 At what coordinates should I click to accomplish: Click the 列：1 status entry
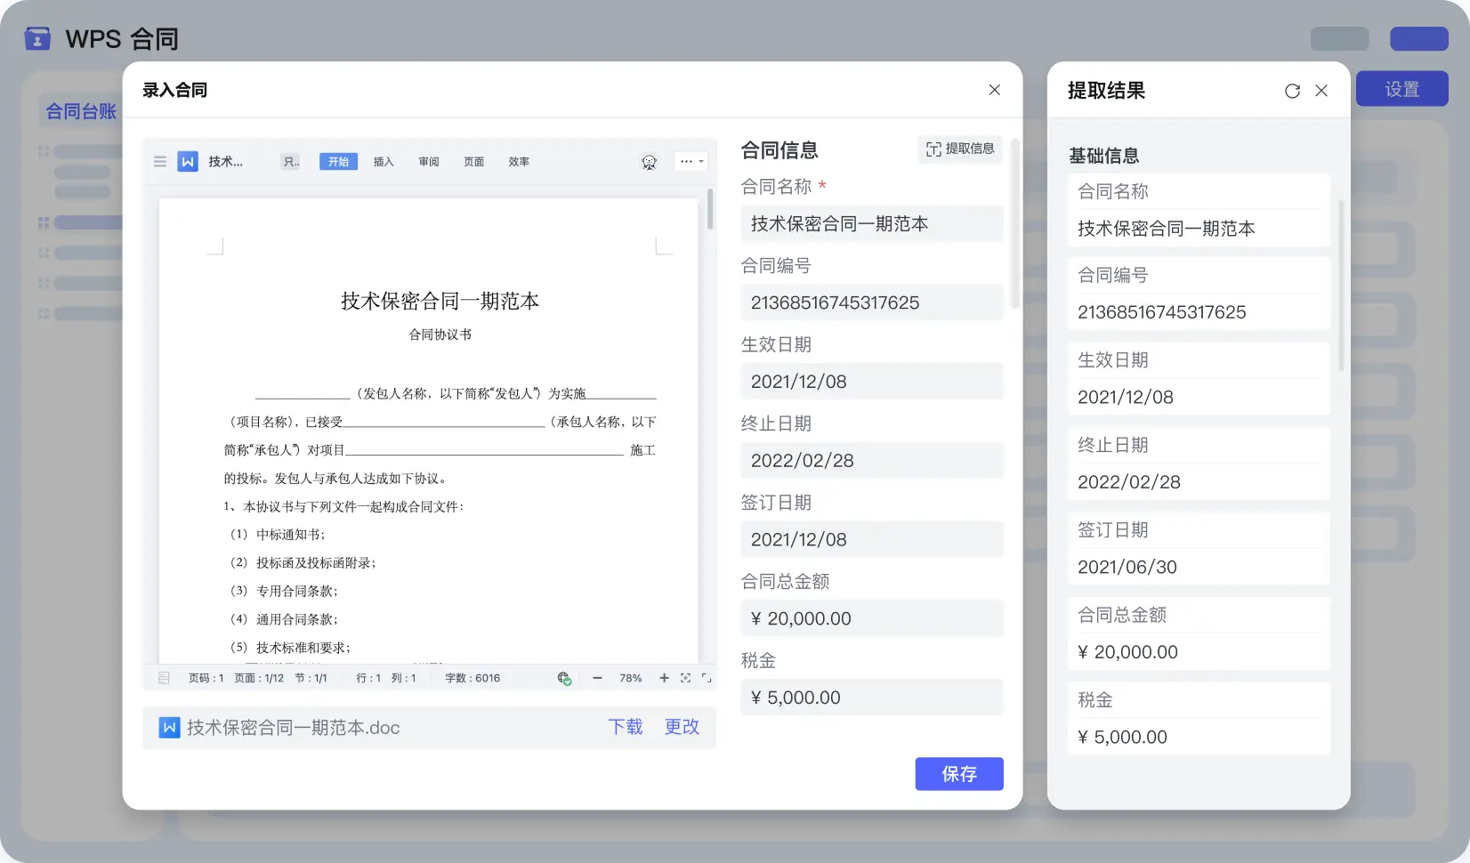tap(403, 678)
